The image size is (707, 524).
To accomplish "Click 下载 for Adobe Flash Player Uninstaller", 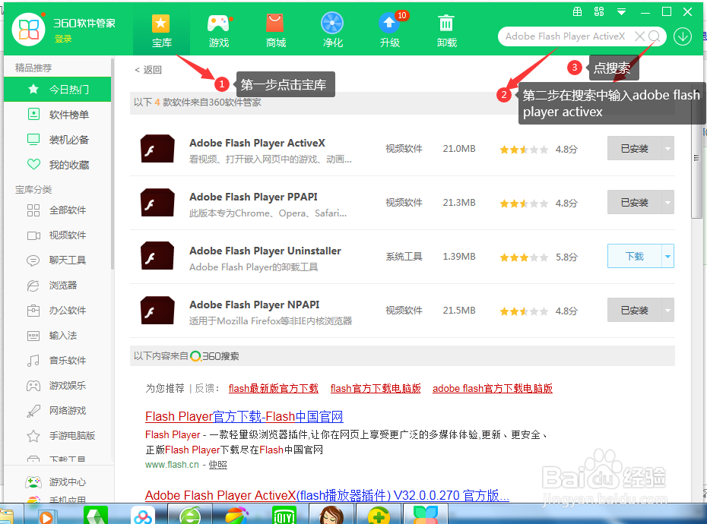I will pos(635,257).
